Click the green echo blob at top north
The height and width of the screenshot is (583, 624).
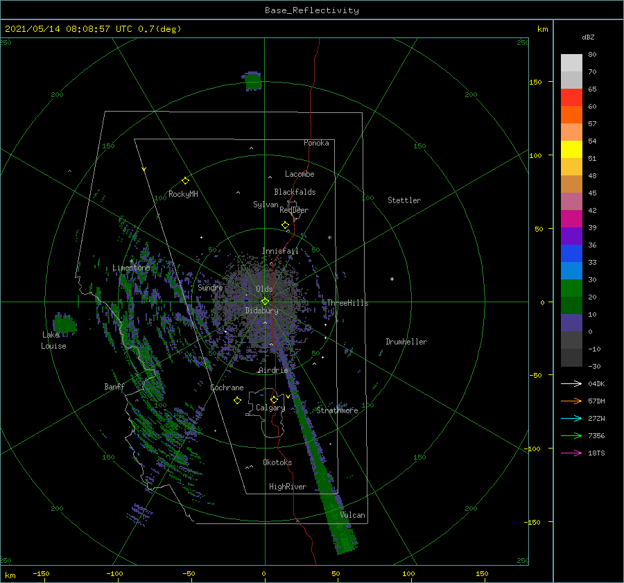pos(252,81)
